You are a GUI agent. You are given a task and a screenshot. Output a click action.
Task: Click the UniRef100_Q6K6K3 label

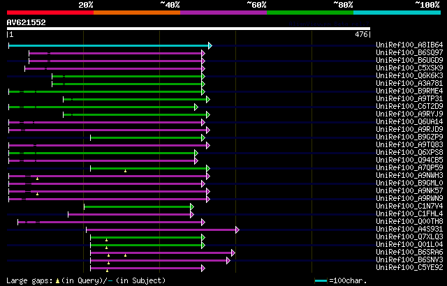tap(409, 76)
